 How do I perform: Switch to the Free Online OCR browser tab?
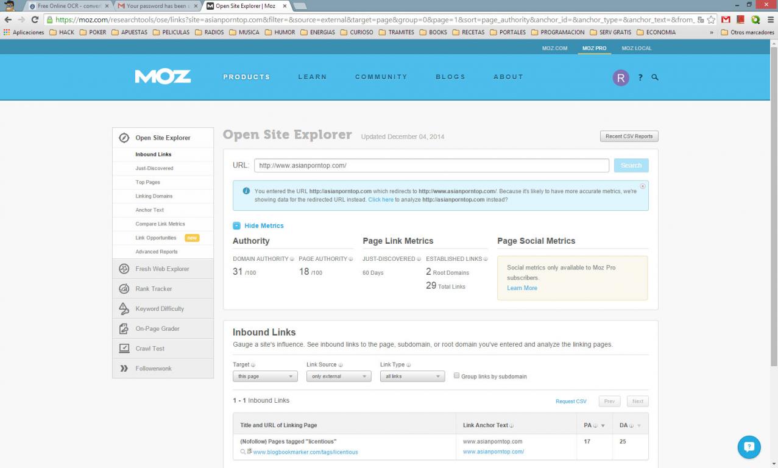[x=70, y=6]
